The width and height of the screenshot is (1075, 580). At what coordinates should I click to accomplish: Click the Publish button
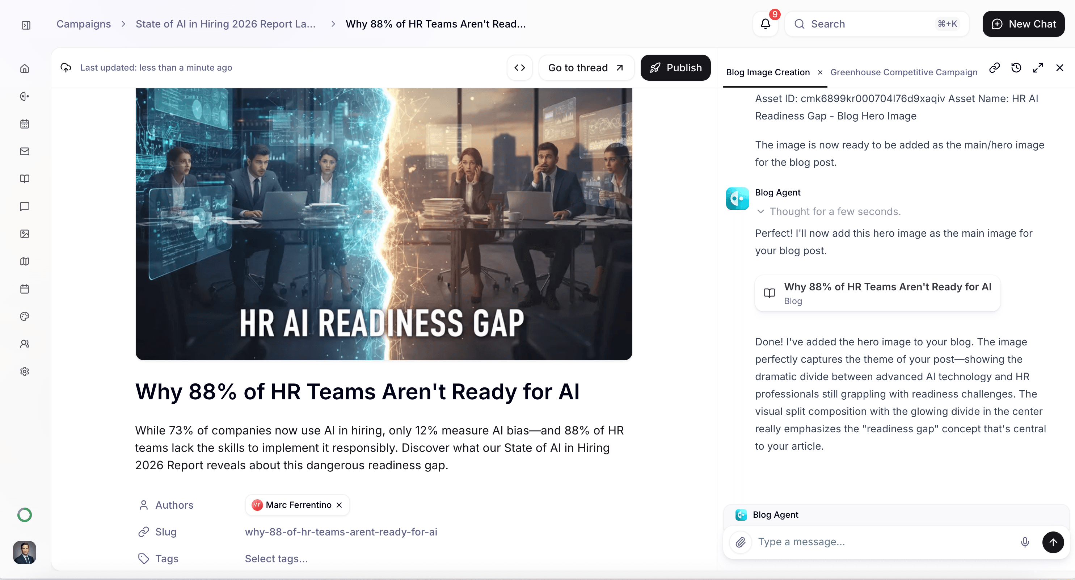click(675, 68)
